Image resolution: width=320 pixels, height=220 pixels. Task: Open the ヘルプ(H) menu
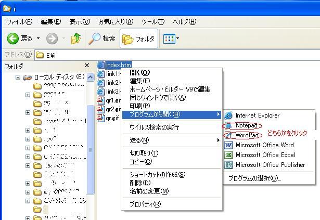coord(185,22)
